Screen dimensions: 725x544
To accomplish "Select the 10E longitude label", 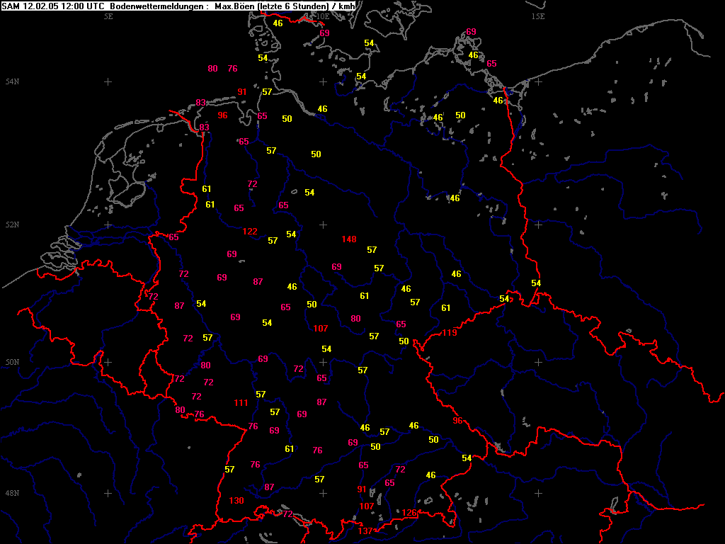I will pos(322,16).
